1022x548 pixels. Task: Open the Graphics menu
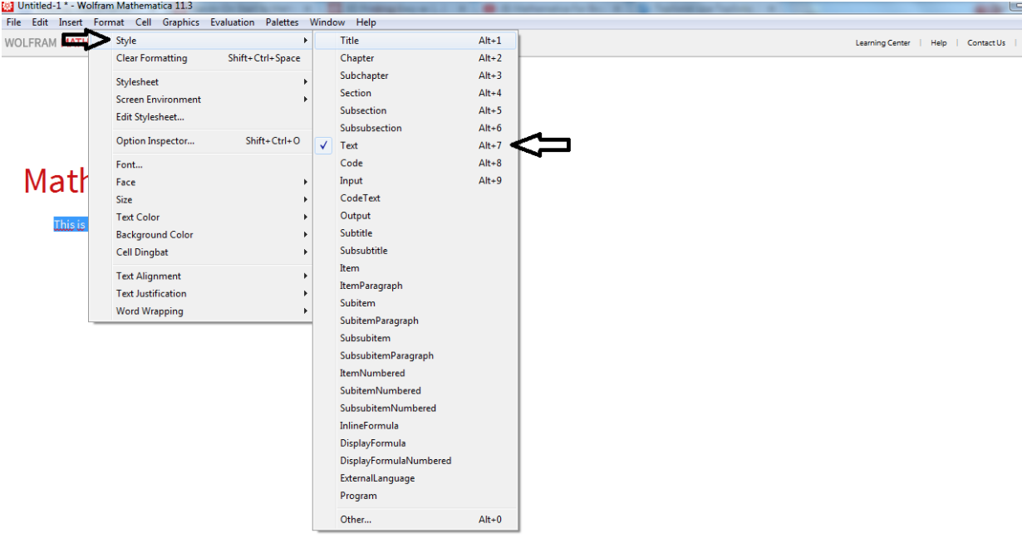coord(181,22)
